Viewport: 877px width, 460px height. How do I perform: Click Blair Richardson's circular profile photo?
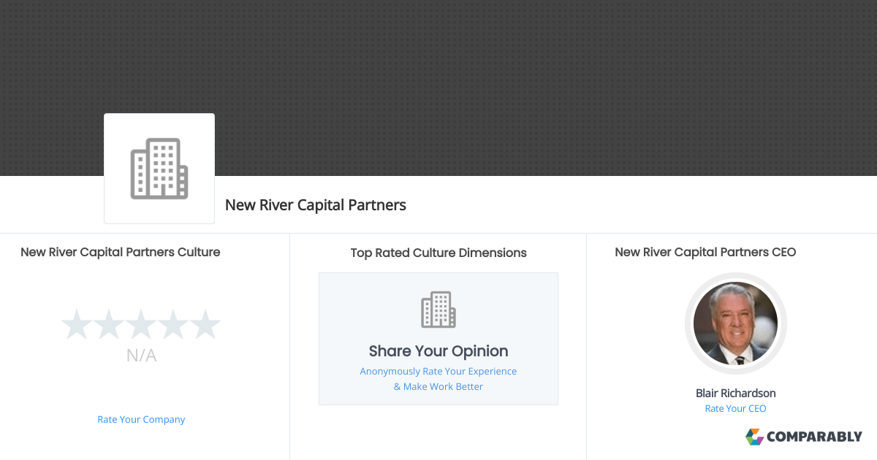pyautogui.click(x=735, y=323)
